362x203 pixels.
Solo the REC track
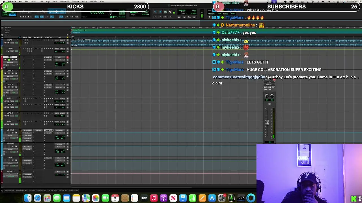(12, 59)
